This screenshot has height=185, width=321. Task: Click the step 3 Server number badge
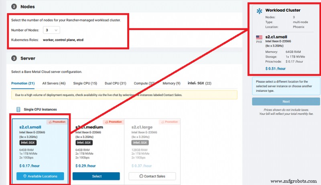(14, 58)
